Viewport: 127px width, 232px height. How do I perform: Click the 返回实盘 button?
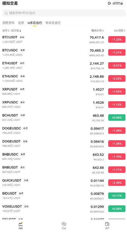point(115,3)
